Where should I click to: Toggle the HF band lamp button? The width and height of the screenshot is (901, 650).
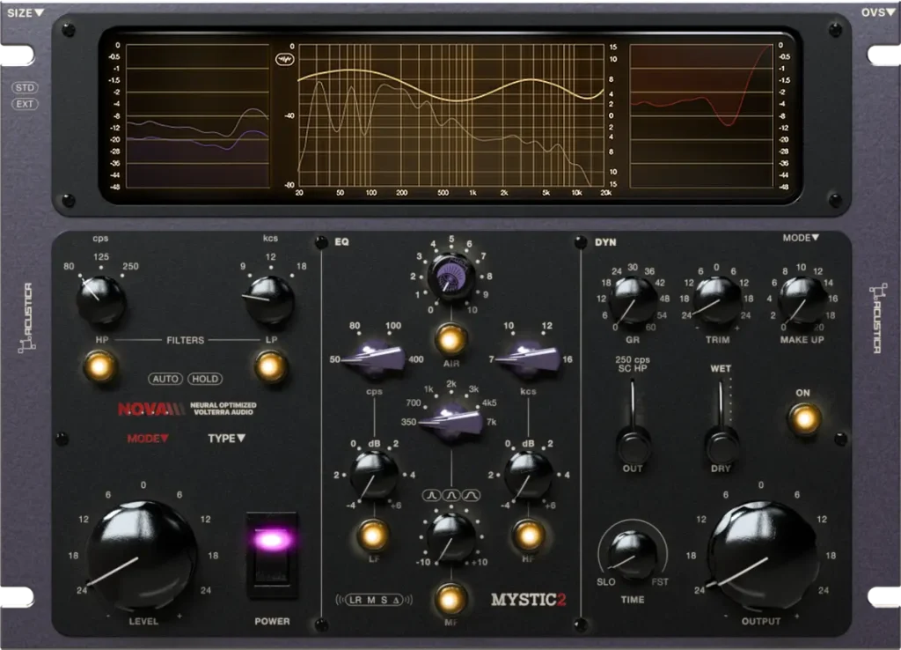pyautogui.click(x=528, y=535)
